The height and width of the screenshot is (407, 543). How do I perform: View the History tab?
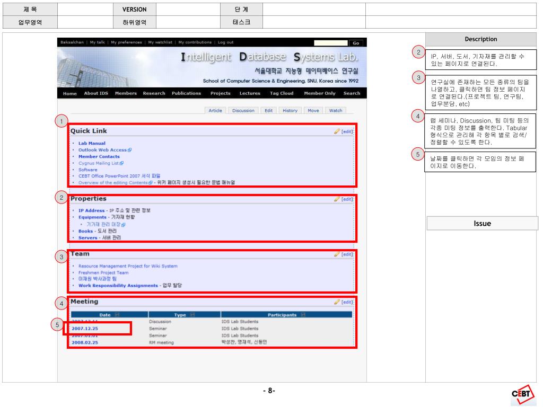point(290,110)
